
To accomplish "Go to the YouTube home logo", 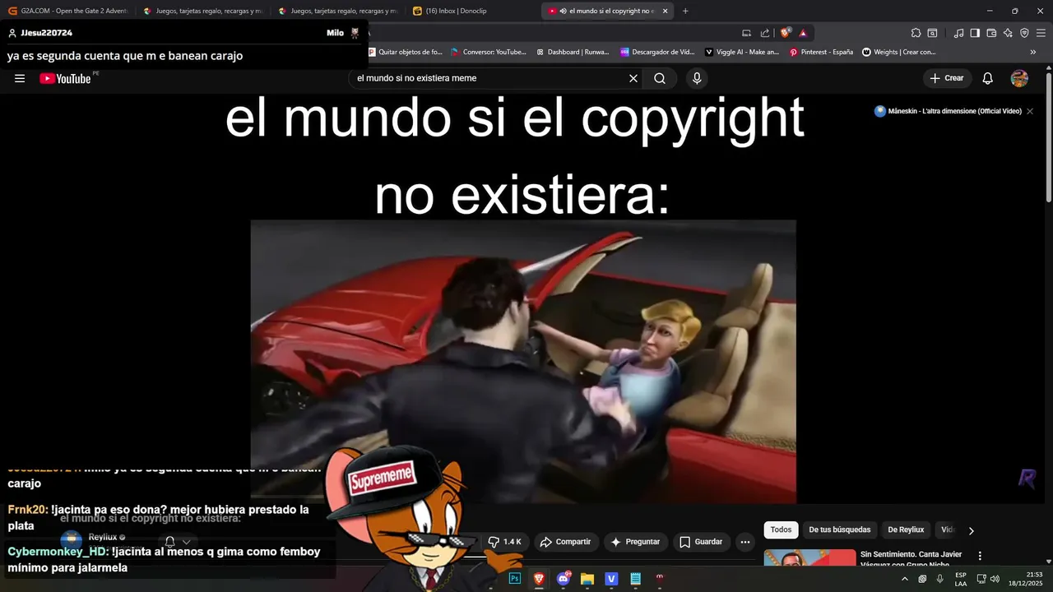I will [x=65, y=78].
